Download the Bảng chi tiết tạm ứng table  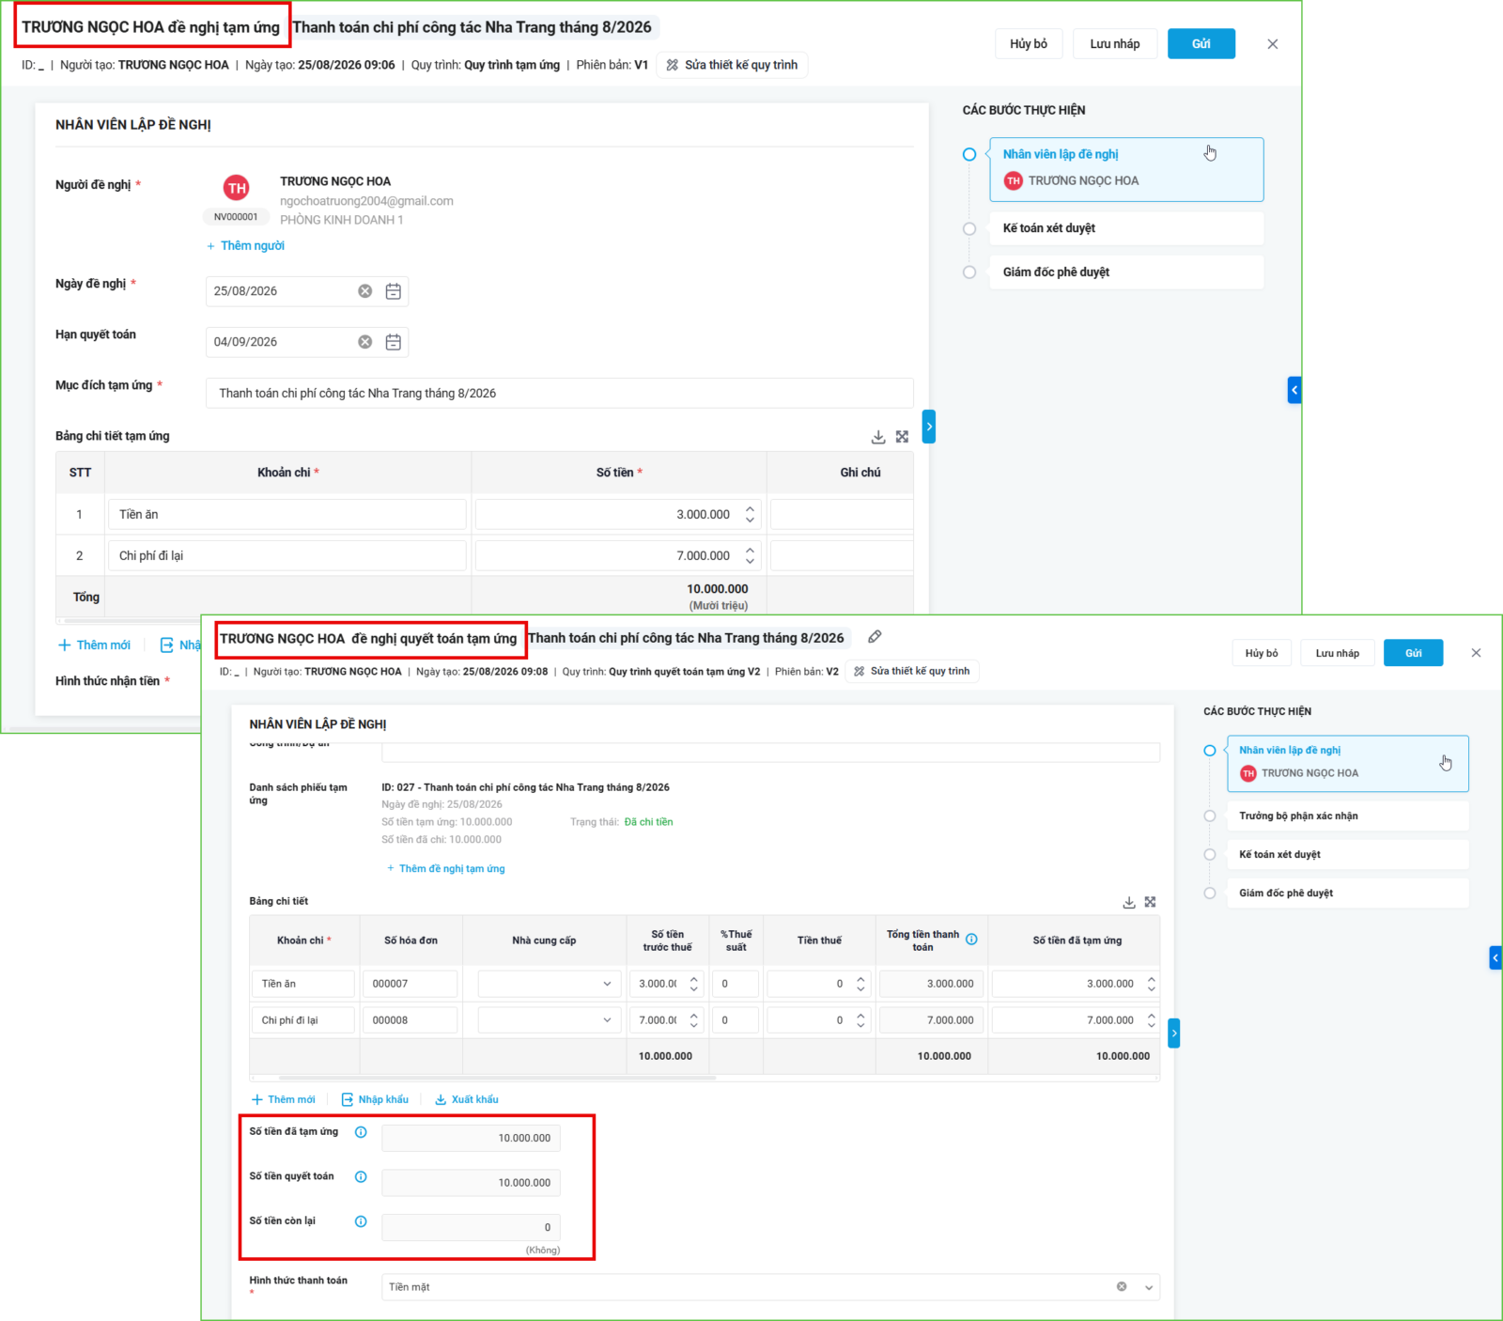click(878, 437)
